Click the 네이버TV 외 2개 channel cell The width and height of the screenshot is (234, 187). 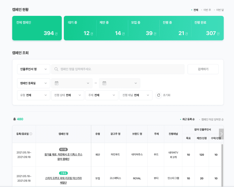pyautogui.click(x=173, y=155)
